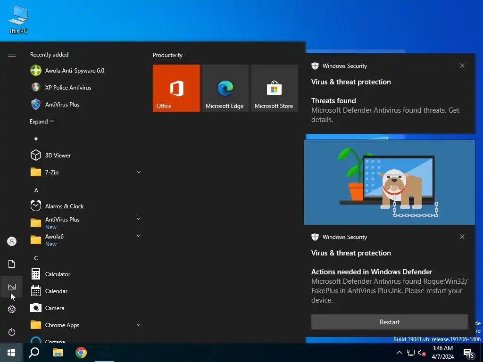Open the Microsoft Edge tile
Image resolution: width=483 pixels, height=362 pixels.
(x=225, y=88)
